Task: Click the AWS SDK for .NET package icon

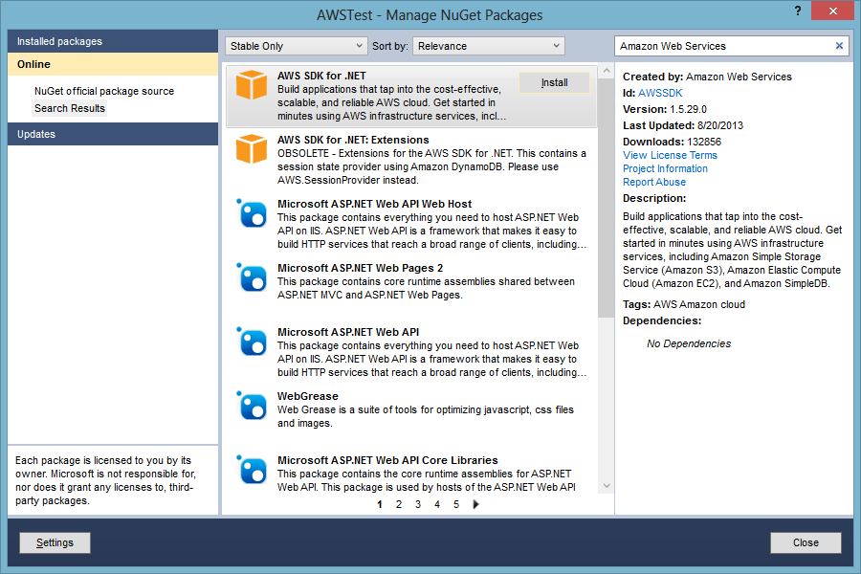Action: [x=252, y=85]
